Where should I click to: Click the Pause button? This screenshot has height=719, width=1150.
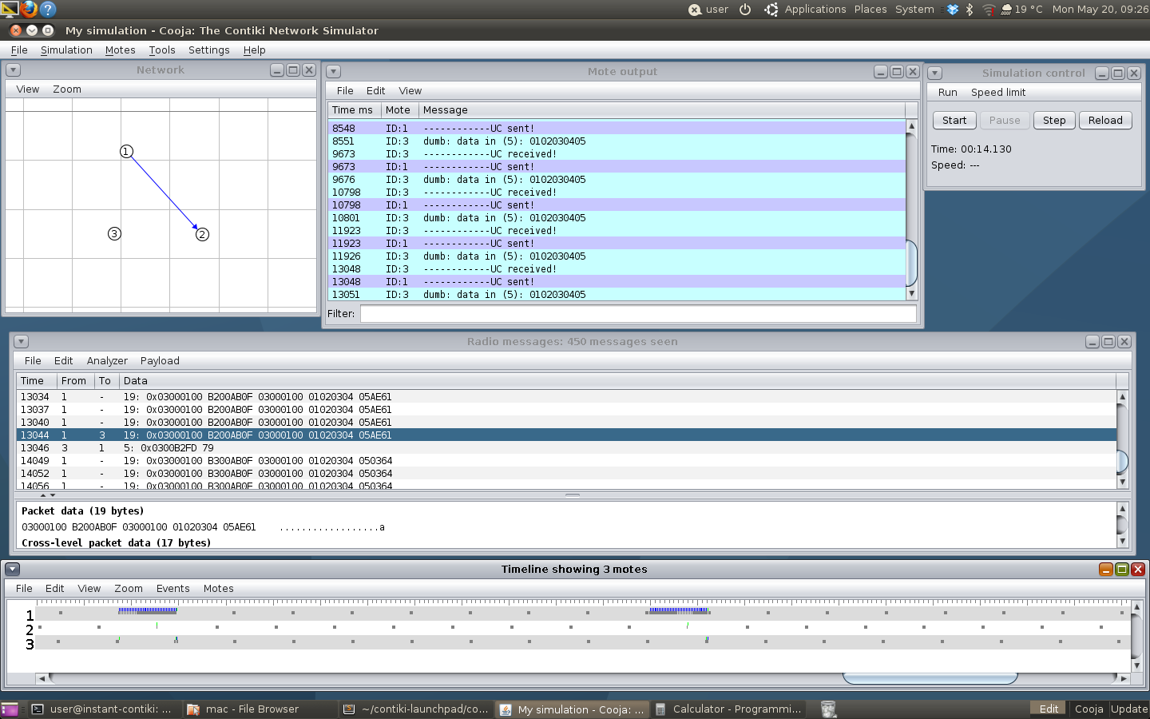click(1005, 121)
